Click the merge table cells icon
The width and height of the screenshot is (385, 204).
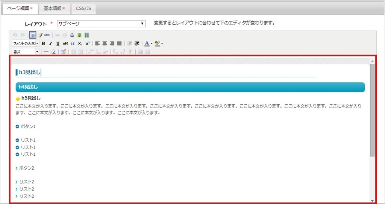[x=147, y=52]
